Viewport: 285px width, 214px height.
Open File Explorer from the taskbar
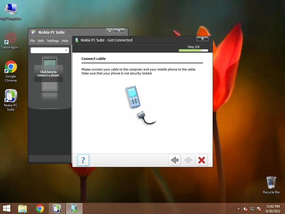click(x=23, y=208)
